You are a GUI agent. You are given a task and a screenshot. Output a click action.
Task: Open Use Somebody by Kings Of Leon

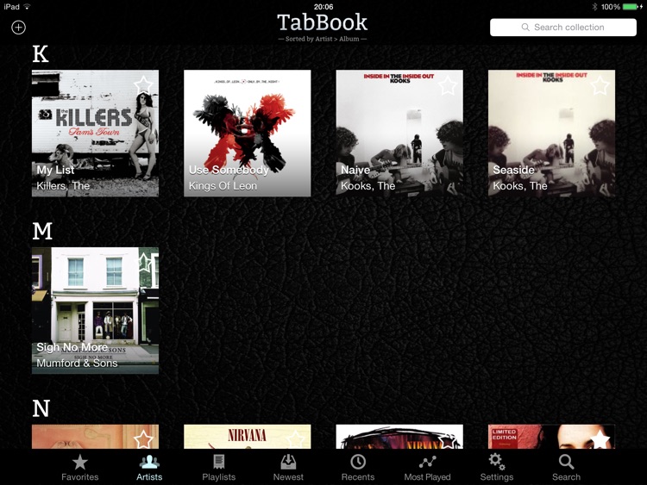(x=248, y=134)
